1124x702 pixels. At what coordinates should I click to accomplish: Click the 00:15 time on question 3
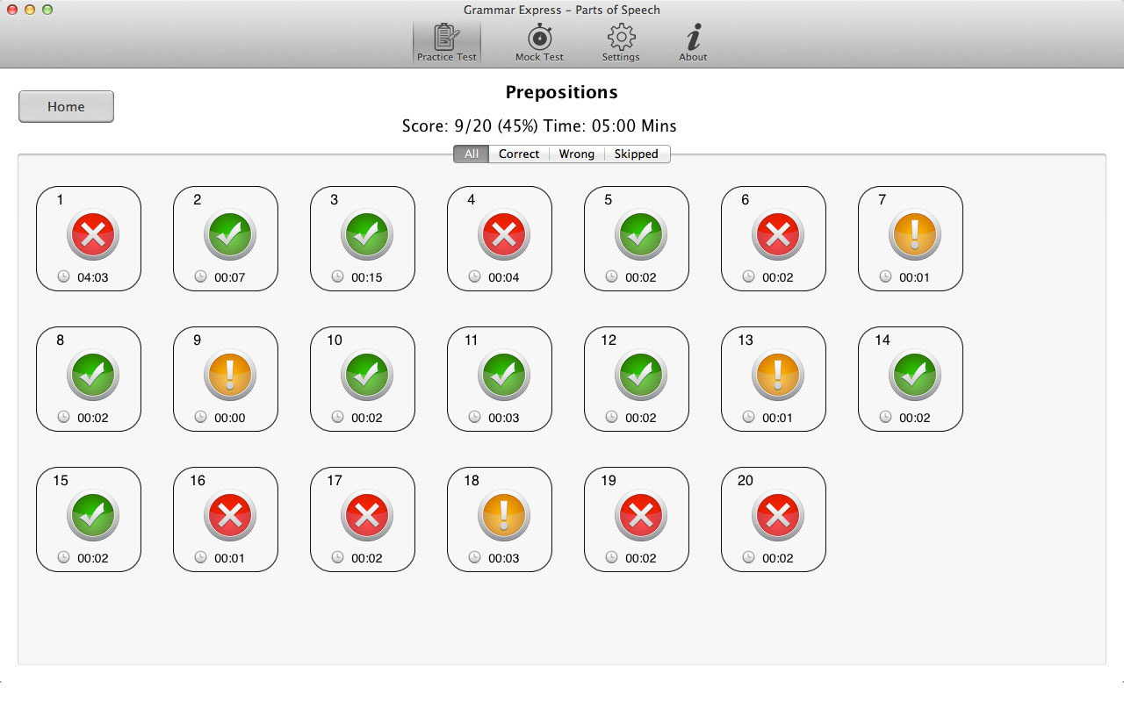coord(366,277)
